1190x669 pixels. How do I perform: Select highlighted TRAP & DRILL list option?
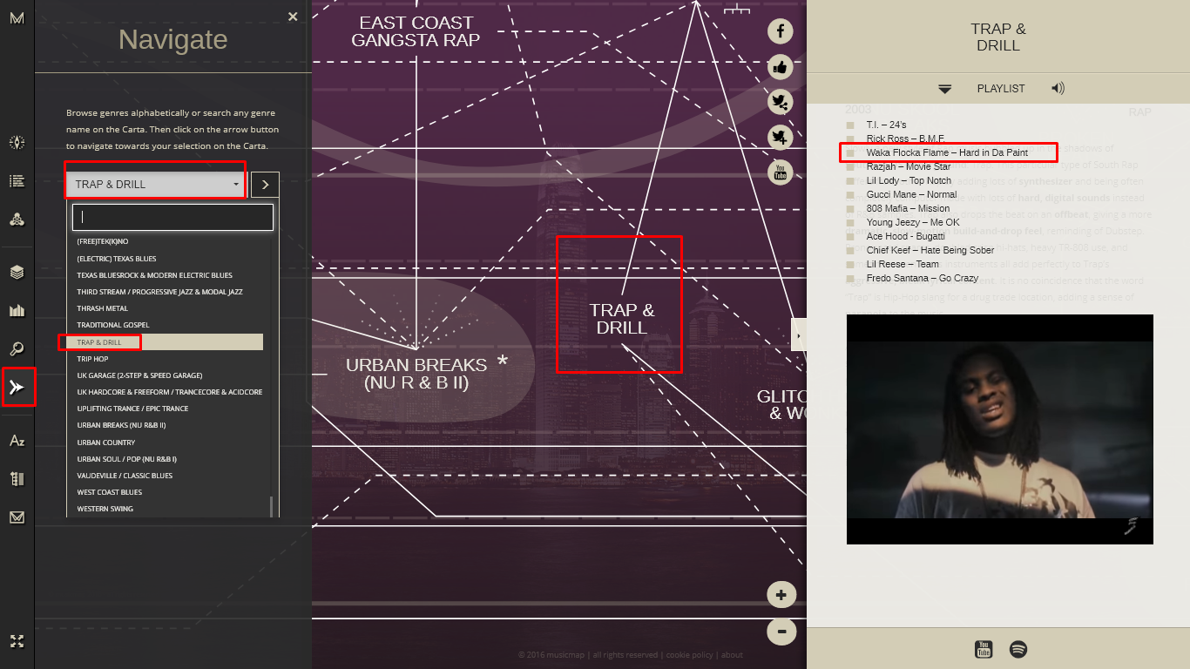(165, 342)
